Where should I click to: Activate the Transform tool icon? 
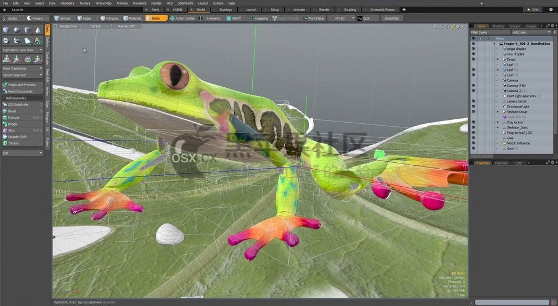pos(6,59)
